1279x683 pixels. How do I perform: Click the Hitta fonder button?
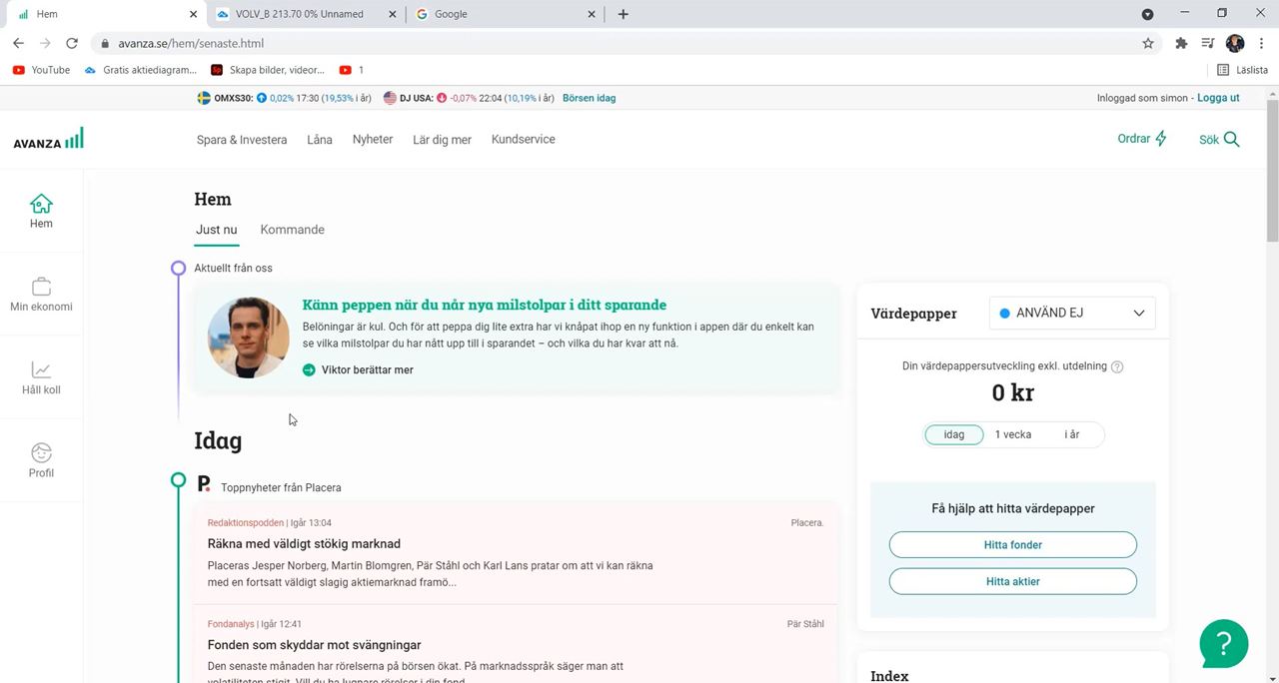[1013, 544]
